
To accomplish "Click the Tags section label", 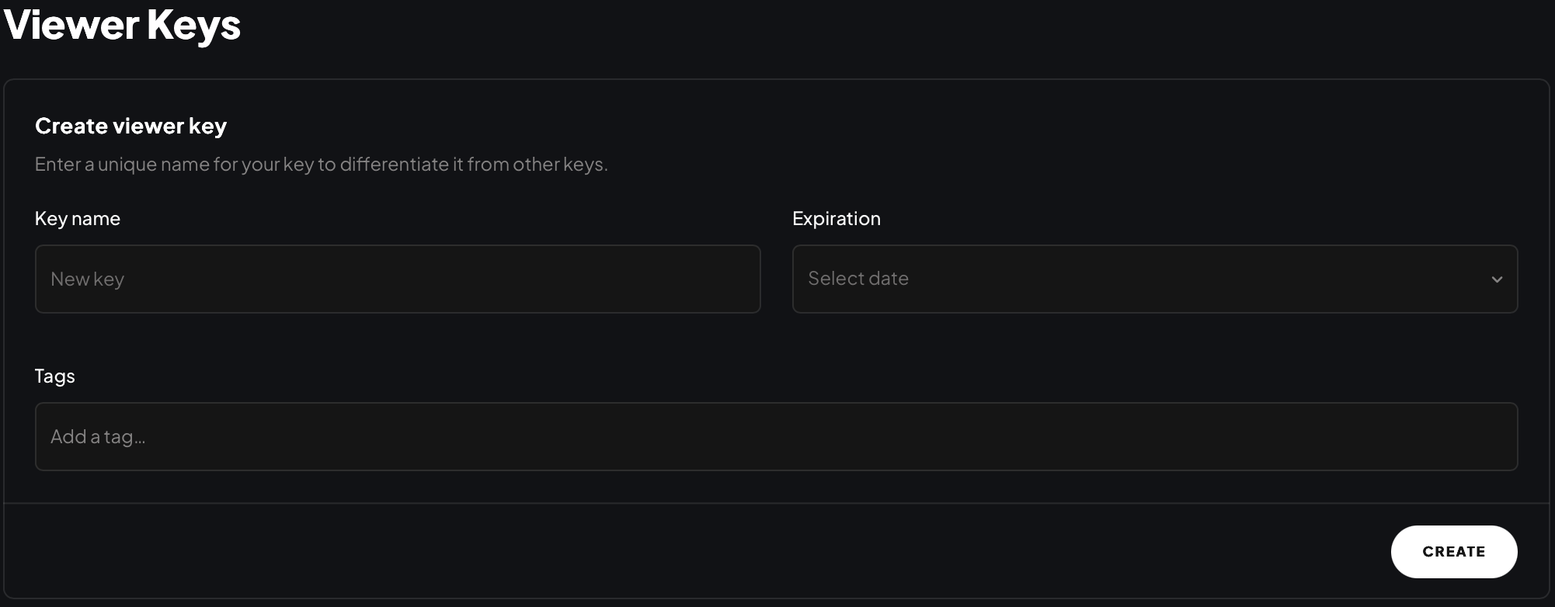I will pos(54,376).
